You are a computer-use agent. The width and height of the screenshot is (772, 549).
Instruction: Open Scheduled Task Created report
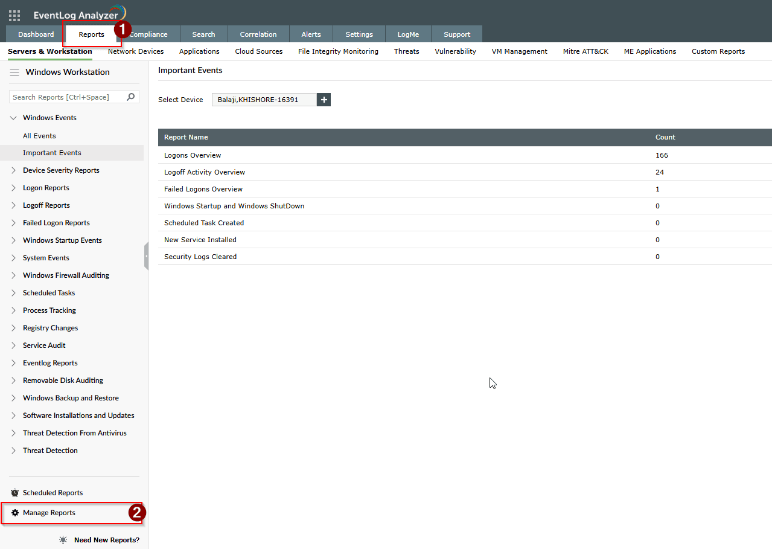click(204, 223)
